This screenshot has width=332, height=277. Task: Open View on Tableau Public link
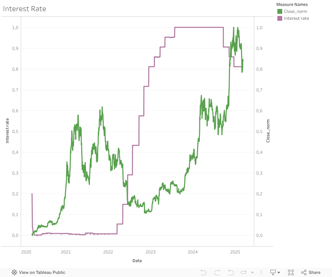point(42,272)
